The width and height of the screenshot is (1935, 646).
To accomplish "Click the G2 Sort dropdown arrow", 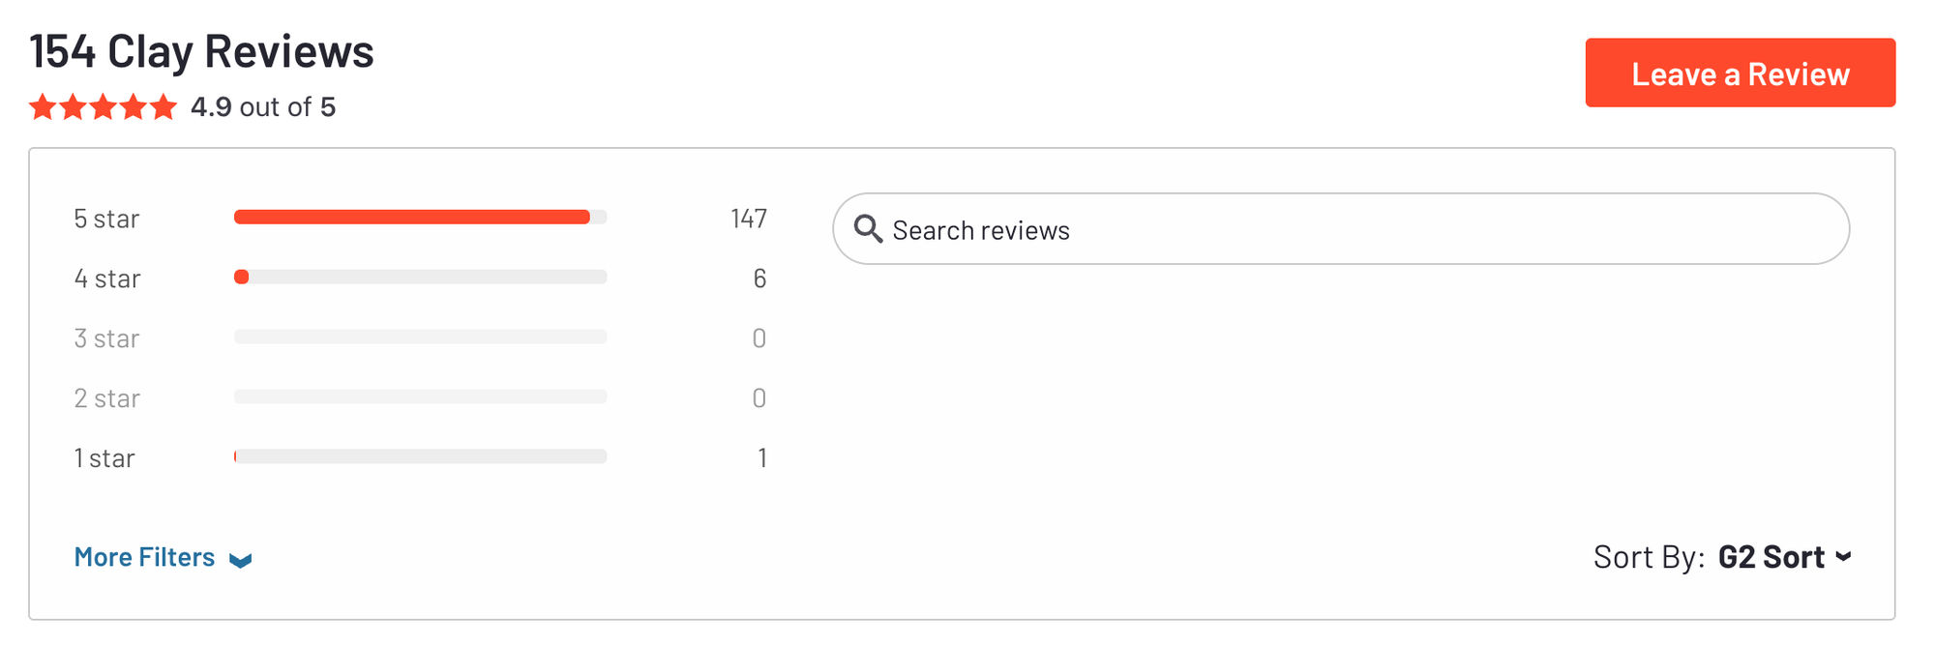I will pyautogui.click(x=1843, y=556).
